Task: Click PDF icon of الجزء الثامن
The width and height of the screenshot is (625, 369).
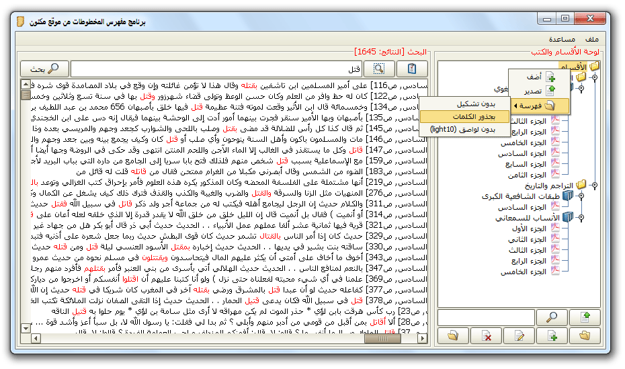Action: coord(555,173)
